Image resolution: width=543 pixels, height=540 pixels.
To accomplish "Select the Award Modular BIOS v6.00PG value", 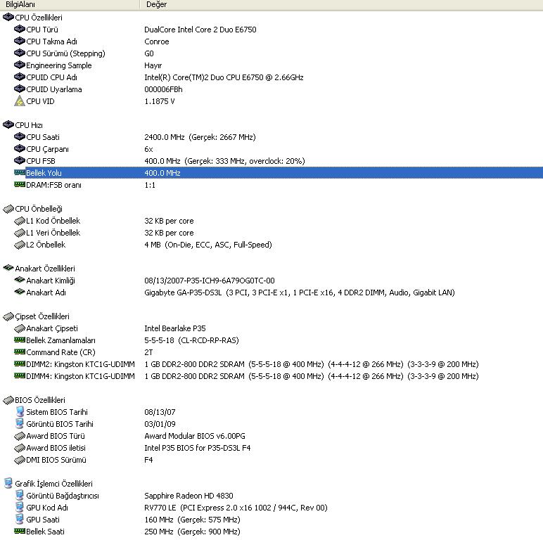I will 195,436.
